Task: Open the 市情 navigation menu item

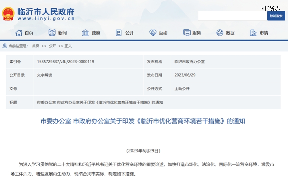Action: [264, 33]
